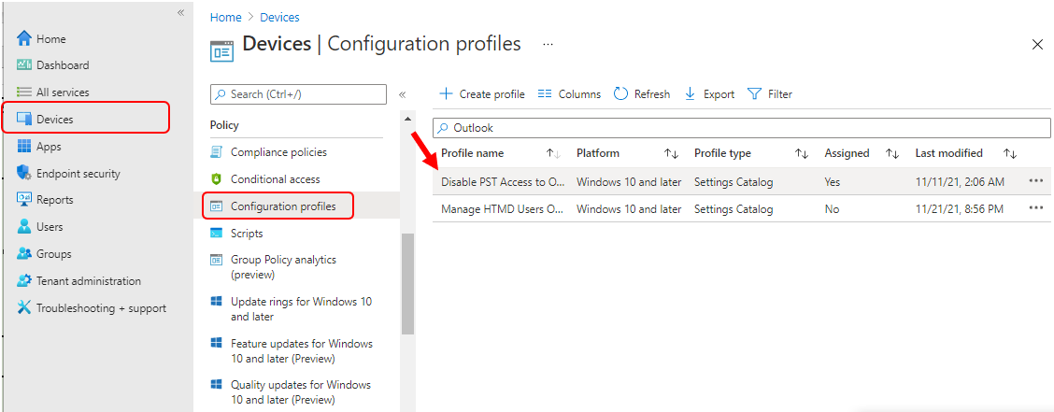Screen dimensions: 1054x412
Task: Open the Endpoint security shield icon
Action: (23, 174)
